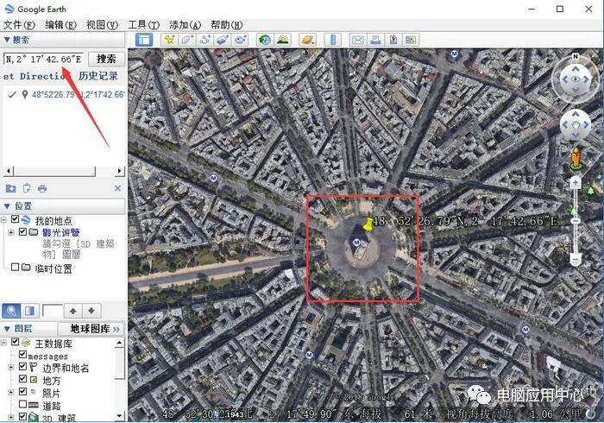Screen dimensions: 604x423
Task: Collapse the 主数据库 tree node
Action: point(3,343)
